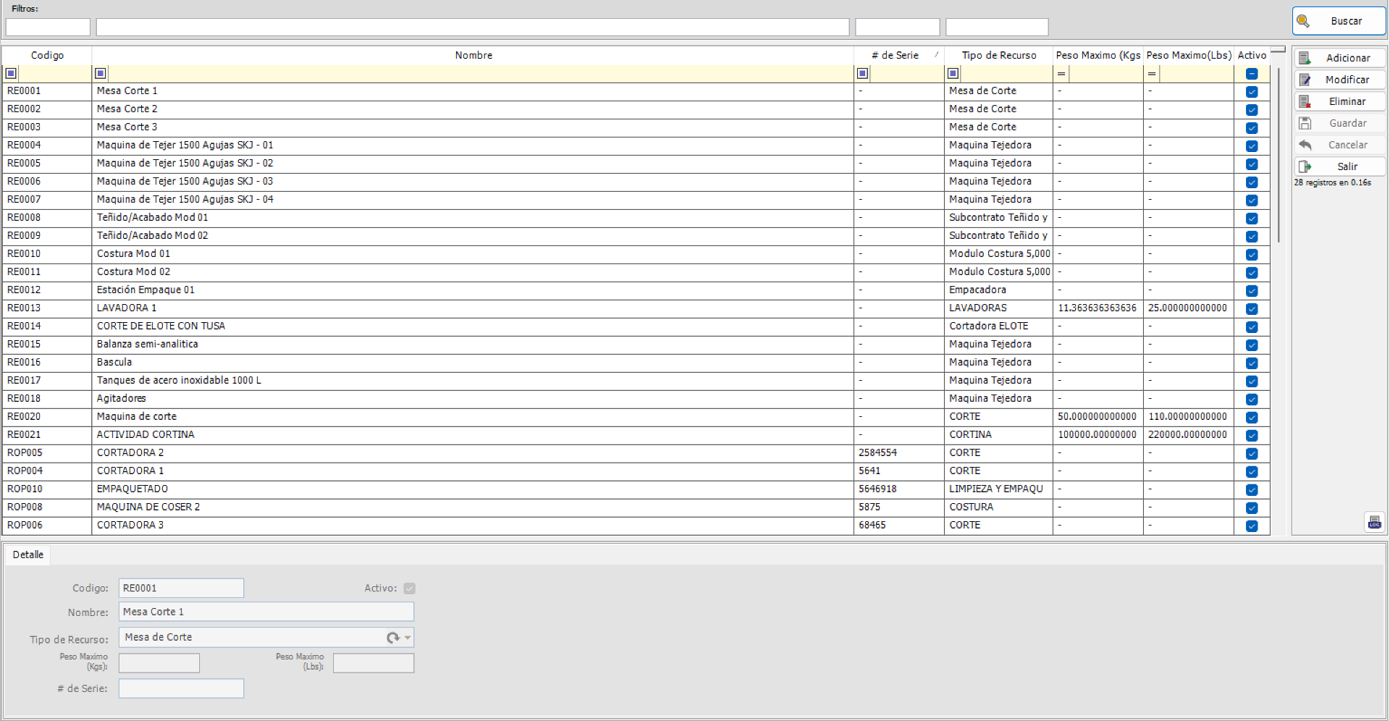Toggle the Activo column filter checkbox
The height and width of the screenshot is (721, 1390).
pos(1252,73)
